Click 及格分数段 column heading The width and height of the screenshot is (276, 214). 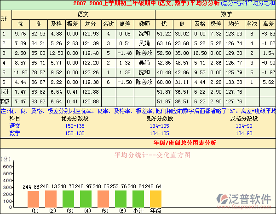(x=244, y=119)
